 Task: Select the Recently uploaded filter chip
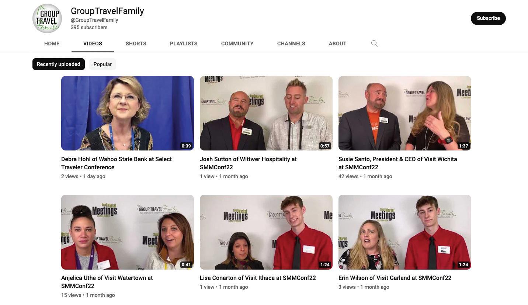(x=59, y=64)
